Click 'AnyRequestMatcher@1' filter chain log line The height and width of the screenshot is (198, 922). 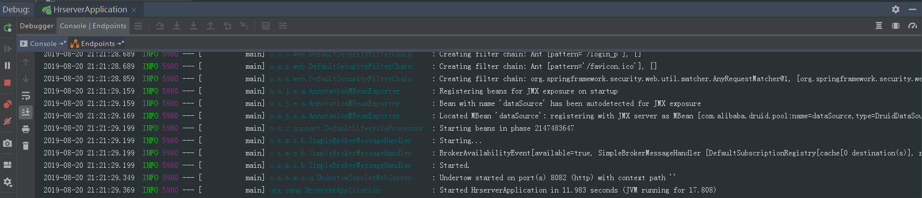(x=680, y=79)
